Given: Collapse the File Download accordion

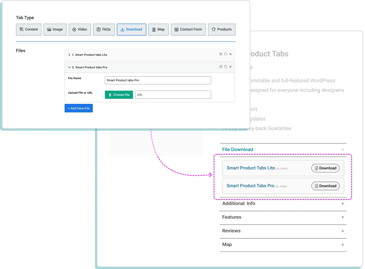Looking at the screenshot, I should coord(343,149).
